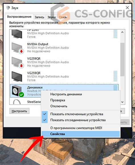
Task: Select the NVIDIA Output device icon
Action: [x=17, y=48]
